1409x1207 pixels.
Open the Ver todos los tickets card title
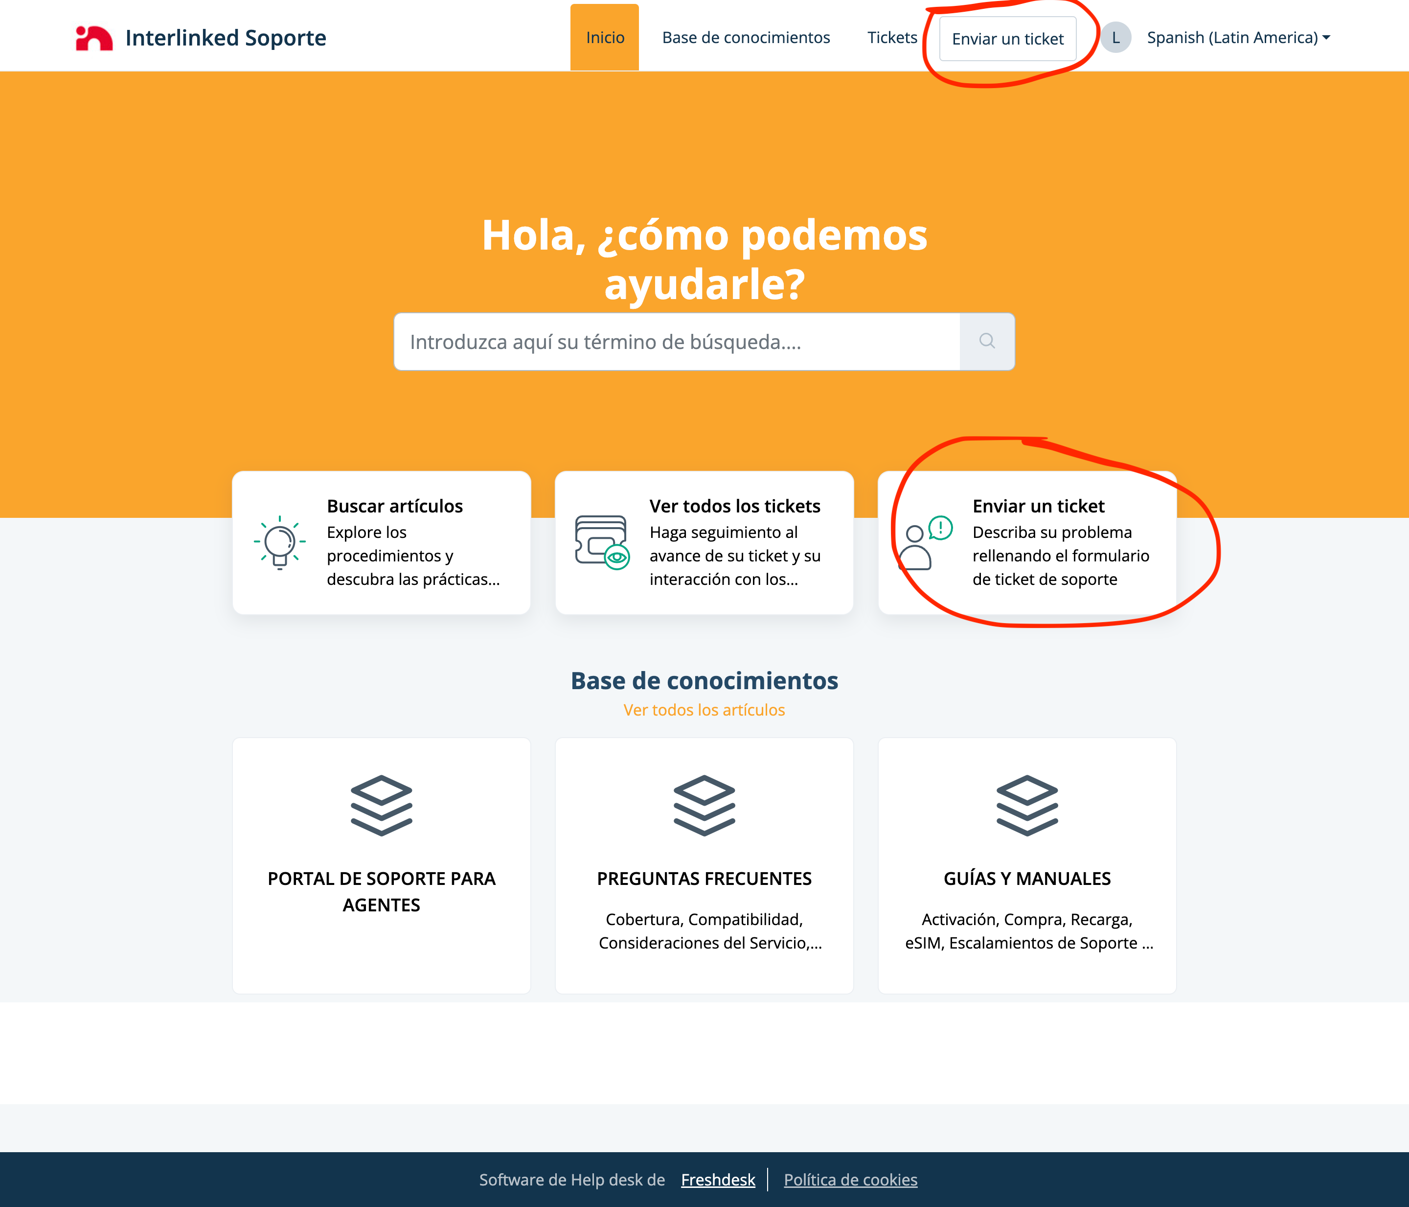(734, 506)
